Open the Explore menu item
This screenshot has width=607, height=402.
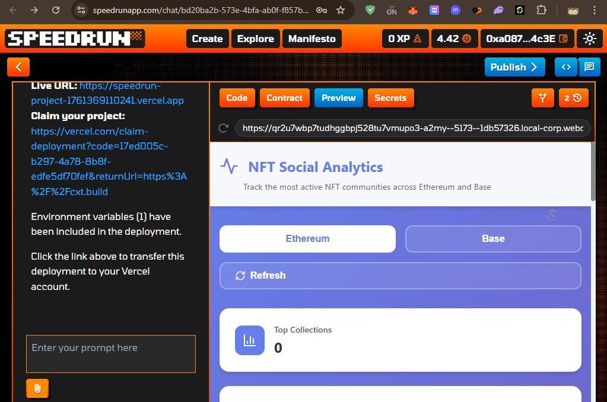click(256, 39)
